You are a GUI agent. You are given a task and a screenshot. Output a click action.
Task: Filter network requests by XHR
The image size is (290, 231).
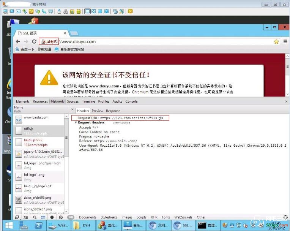(x=154, y=217)
